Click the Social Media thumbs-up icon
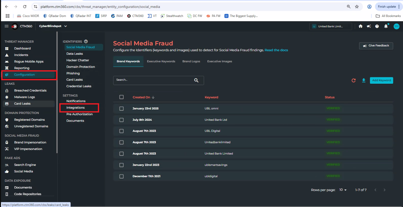This screenshot has width=403, height=207. coord(7,171)
